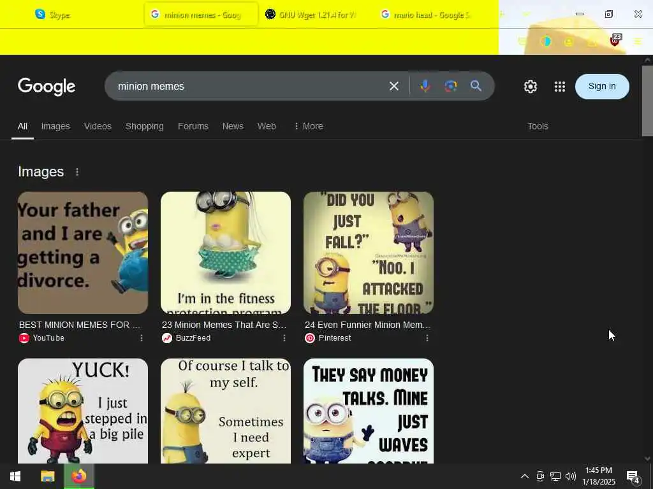653x489 pixels.
Task: Open options menu for the BuzzFeed result
Action: point(284,338)
